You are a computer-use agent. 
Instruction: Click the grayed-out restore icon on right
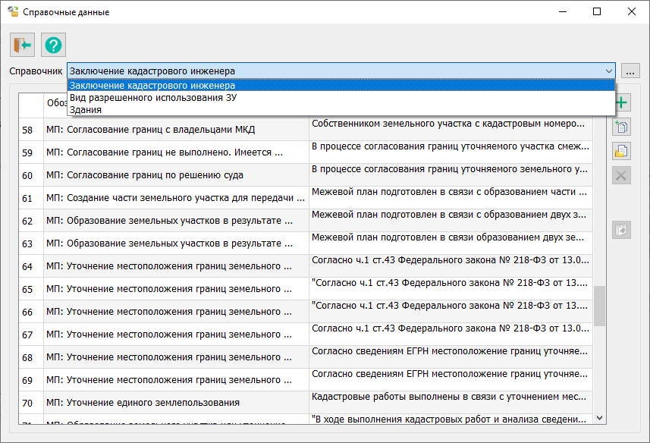622,229
